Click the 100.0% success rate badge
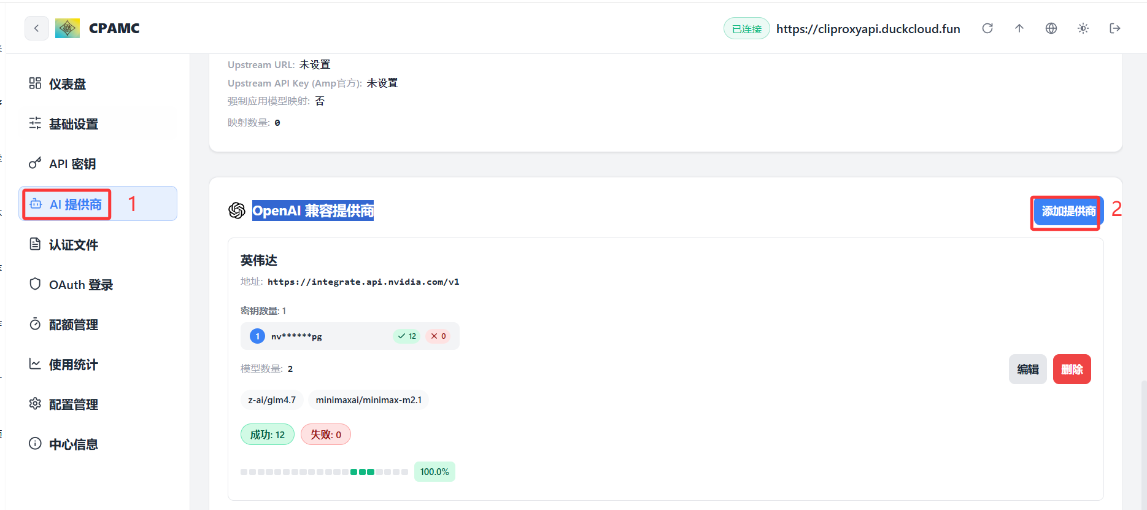 tap(434, 471)
